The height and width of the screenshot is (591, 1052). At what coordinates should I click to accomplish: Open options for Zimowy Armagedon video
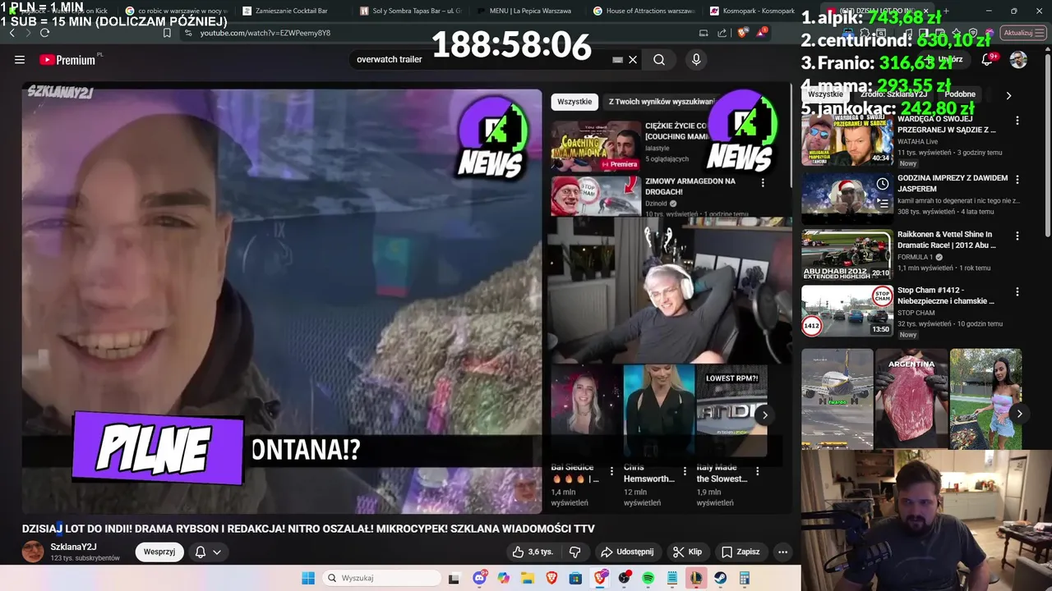(x=763, y=183)
